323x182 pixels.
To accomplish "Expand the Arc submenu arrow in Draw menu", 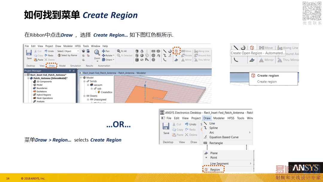I will pos(250,132).
